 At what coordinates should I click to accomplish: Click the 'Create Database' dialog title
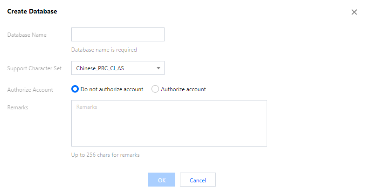point(32,11)
